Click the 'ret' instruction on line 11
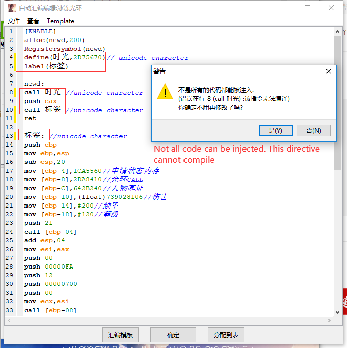 [30, 118]
